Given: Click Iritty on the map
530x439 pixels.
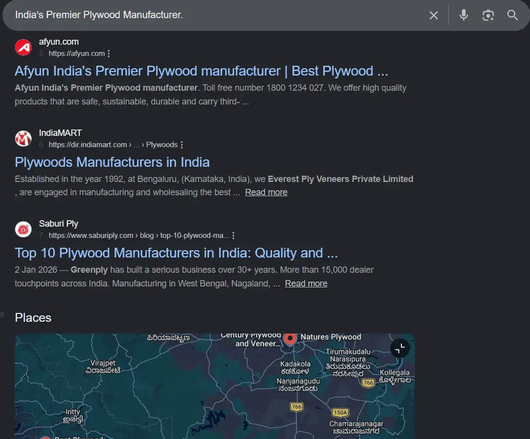Looking at the screenshot, I should tap(73, 415).
